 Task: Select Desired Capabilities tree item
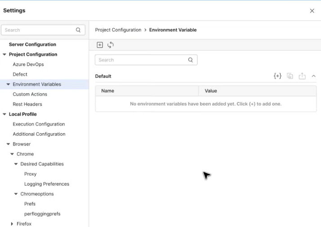42,164
